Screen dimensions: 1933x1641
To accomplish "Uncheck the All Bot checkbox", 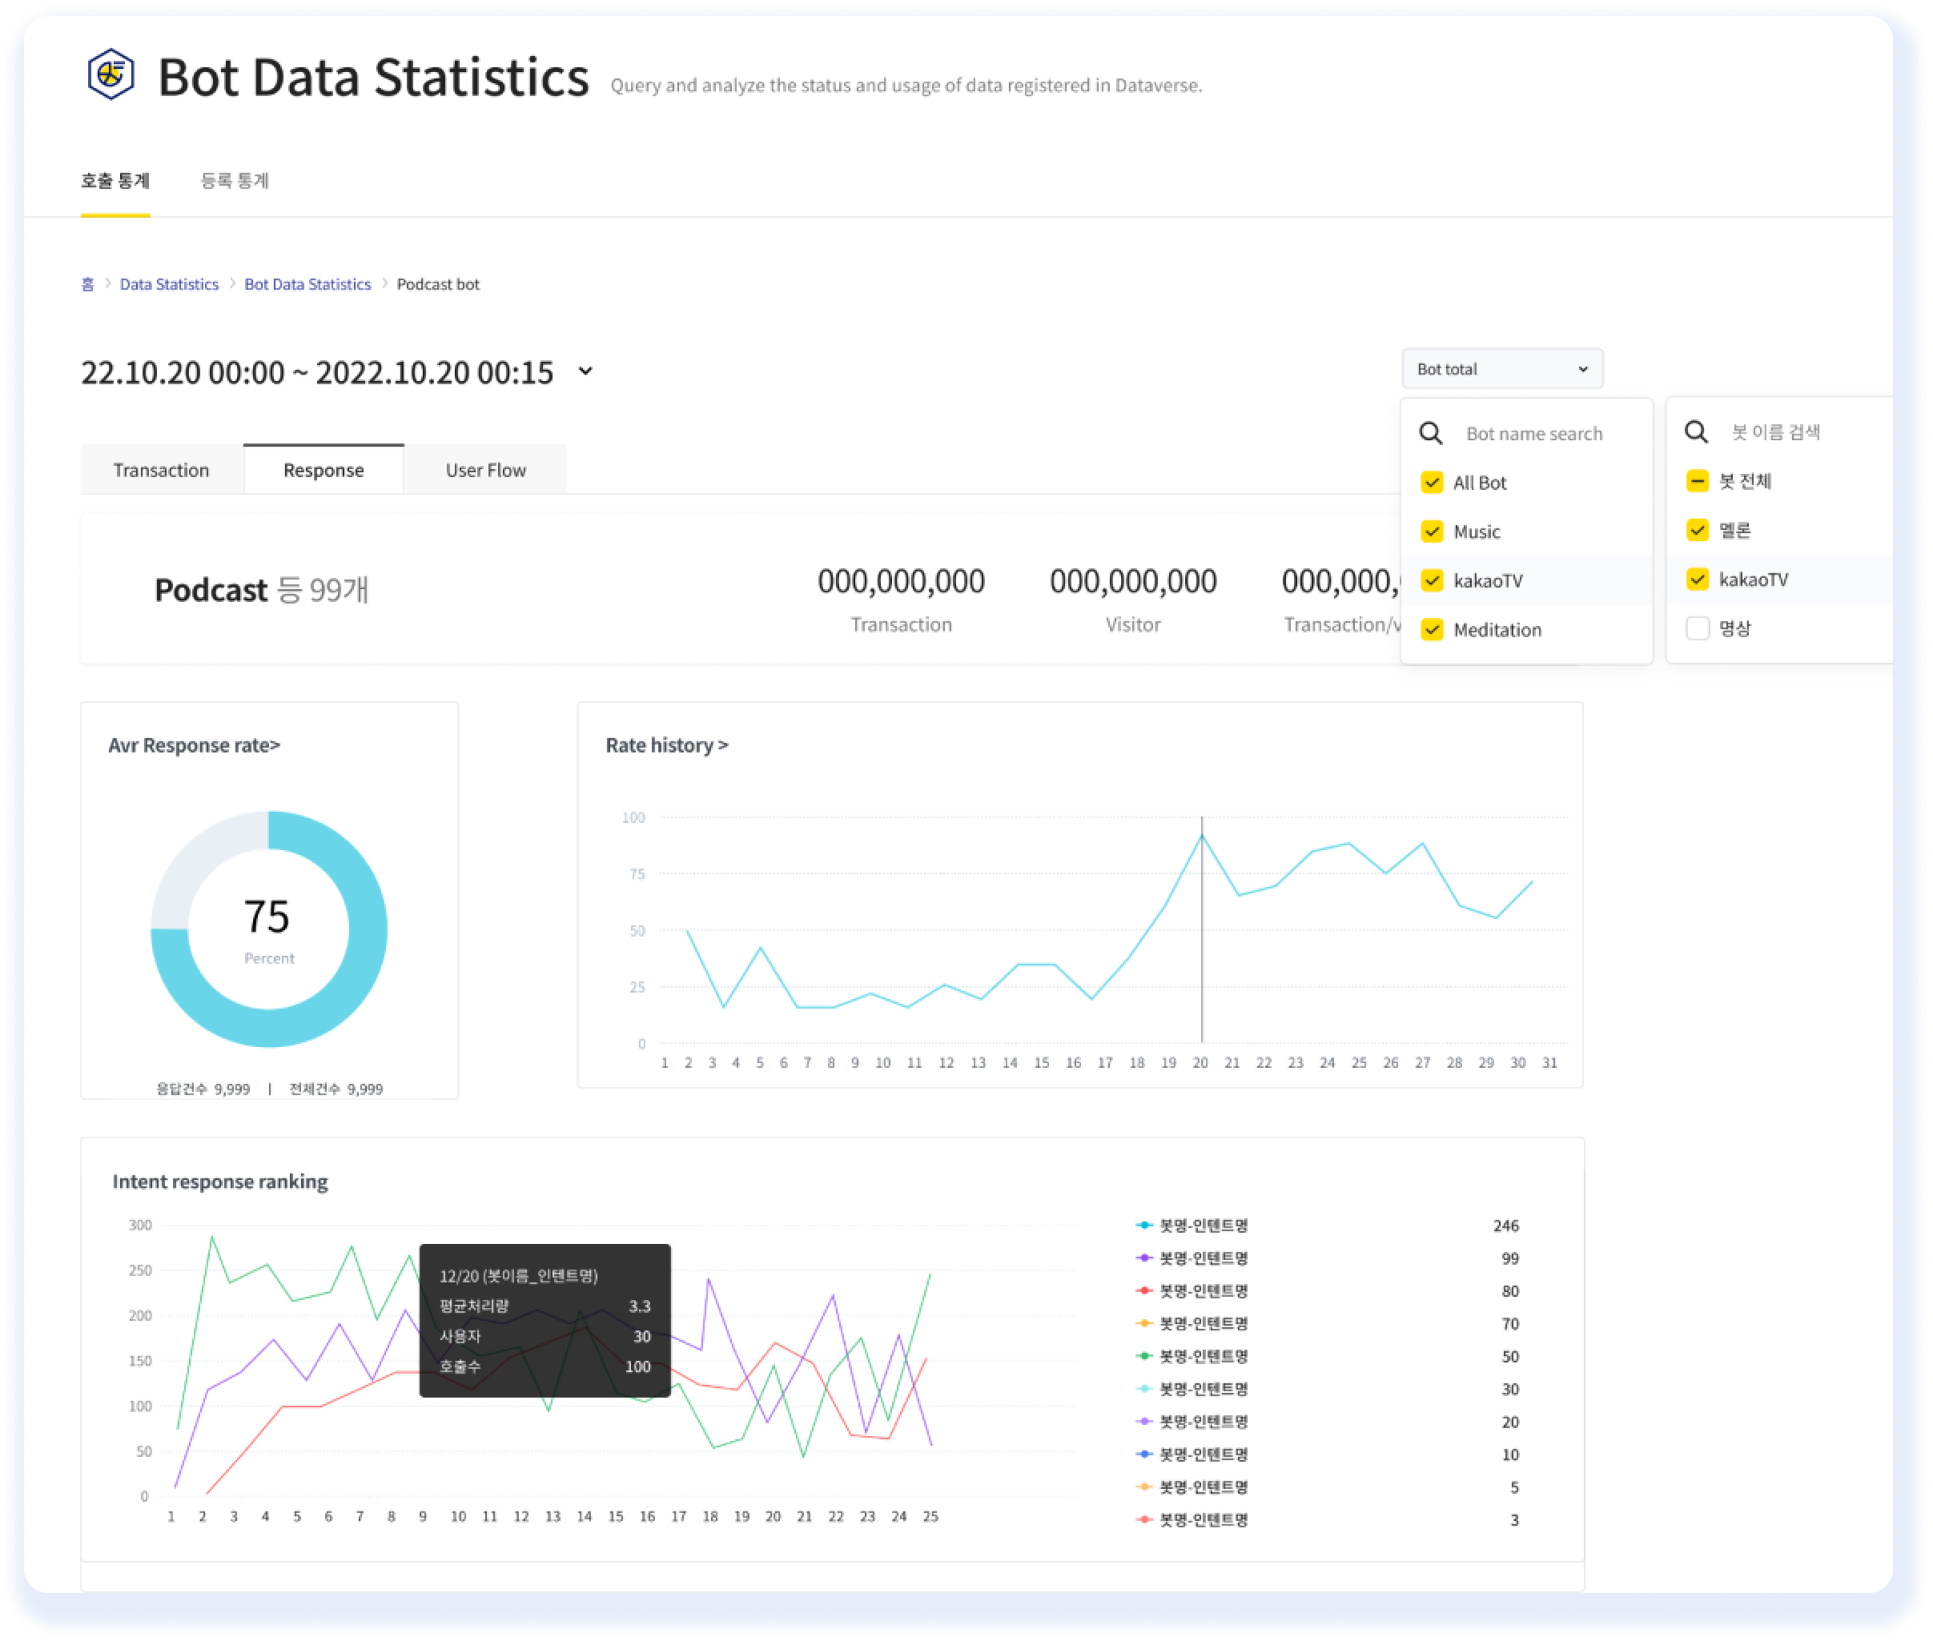I will (1432, 483).
